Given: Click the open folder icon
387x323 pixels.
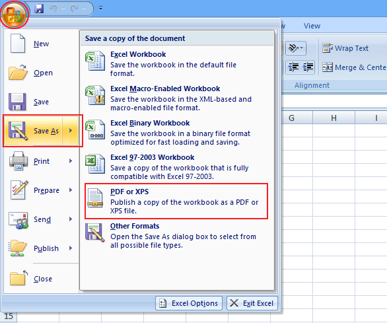Looking at the screenshot, I should click(18, 73).
